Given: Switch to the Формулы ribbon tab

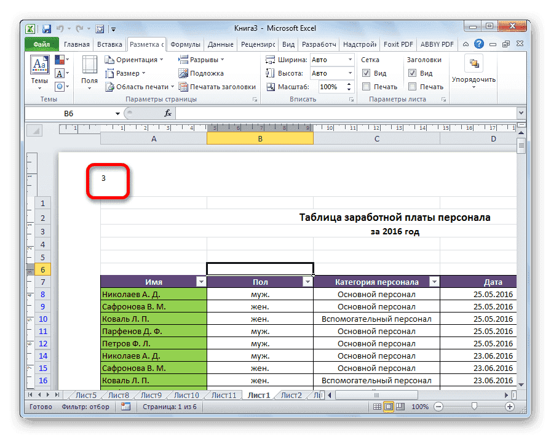Looking at the screenshot, I should pyautogui.click(x=185, y=44).
